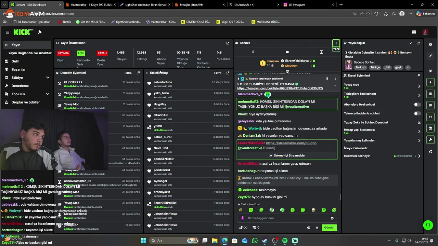Click the note icon in right sidebar

pyautogui.click(x=430, y=94)
